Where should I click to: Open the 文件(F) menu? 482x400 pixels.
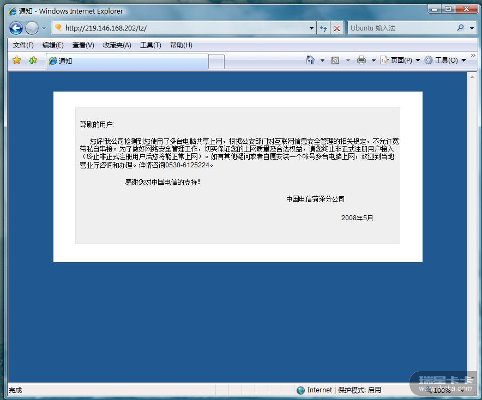pyautogui.click(x=23, y=45)
